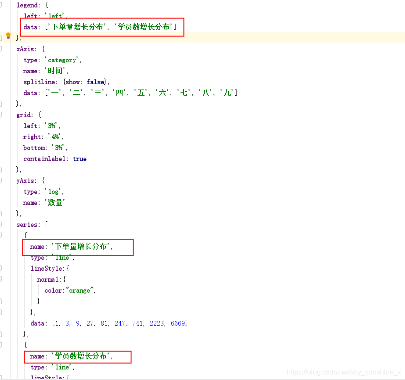Click the series name '学员数增长分布'
This screenshot has width=405, height=380.
[80, 356]
